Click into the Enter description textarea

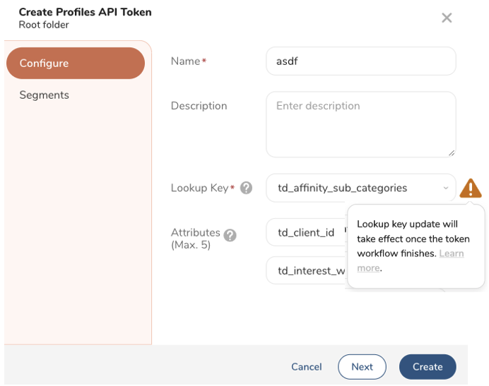(x=360, y=124)
